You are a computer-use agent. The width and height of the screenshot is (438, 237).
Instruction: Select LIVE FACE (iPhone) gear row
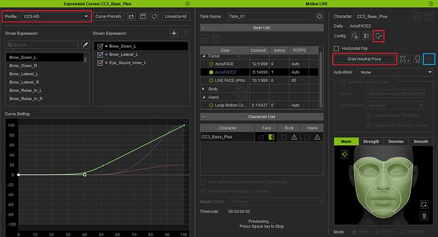coord(259,80)
